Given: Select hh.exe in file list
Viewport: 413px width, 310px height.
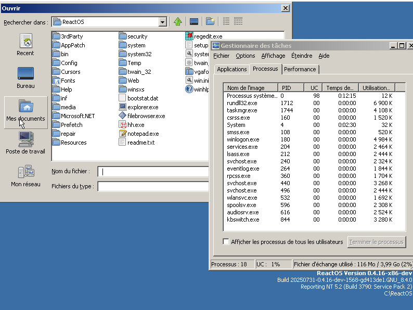Looking at the screenshot, I should click(132, 125).
